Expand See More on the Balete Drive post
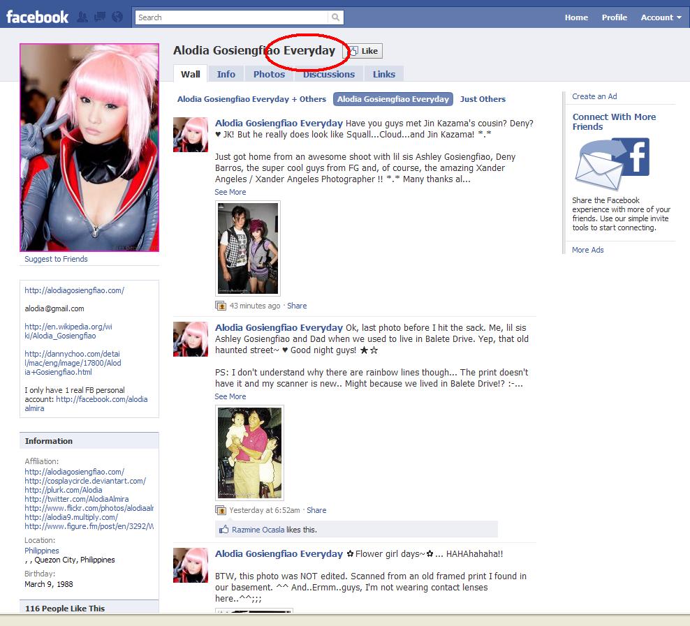The height and width of the screenshot is (626, 690). coord(230,396)
